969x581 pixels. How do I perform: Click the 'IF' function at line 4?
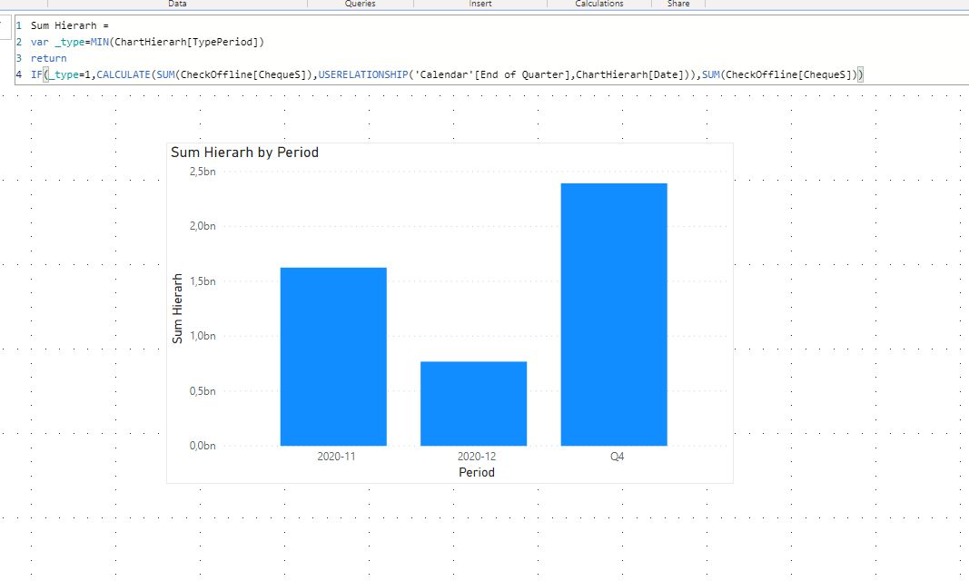(36, 74)
